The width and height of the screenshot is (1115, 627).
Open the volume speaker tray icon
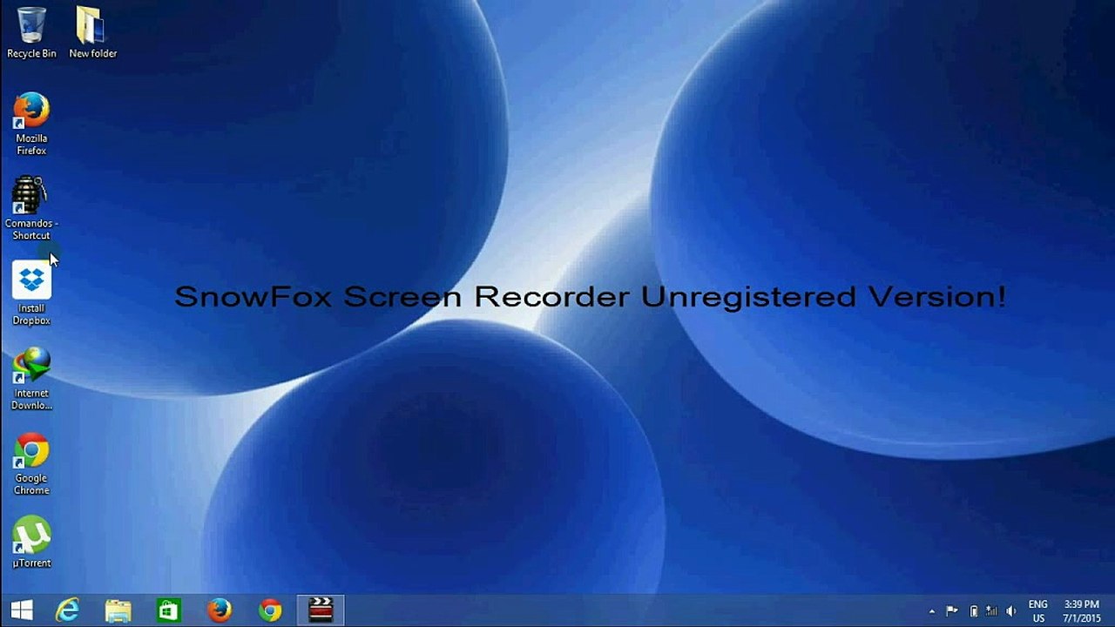click(1011, 611)
